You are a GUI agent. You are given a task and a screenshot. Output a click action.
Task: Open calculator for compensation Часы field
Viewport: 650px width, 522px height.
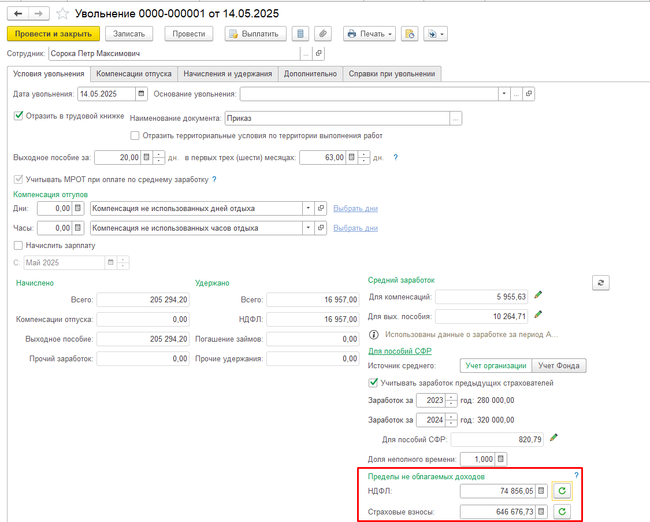point(78,228)
